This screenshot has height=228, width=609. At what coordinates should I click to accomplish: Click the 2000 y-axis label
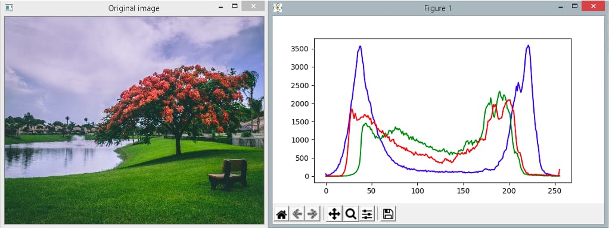click(x=300, y=104)
